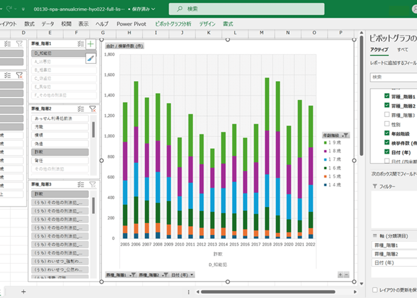Click the vertical scroll up arrow
417x298 pixels.
[x=361, y=33]
